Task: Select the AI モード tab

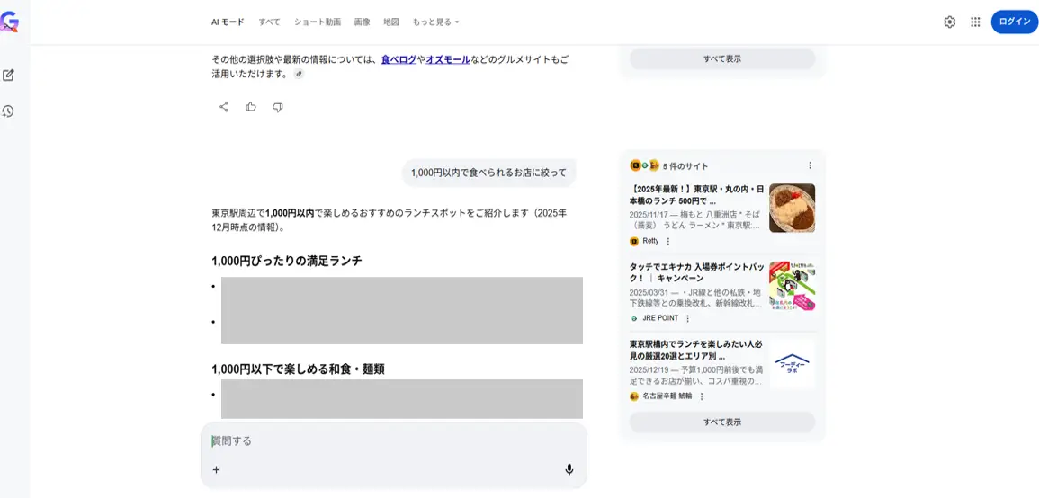Action: pyautogui.click(x=228, y=22)
